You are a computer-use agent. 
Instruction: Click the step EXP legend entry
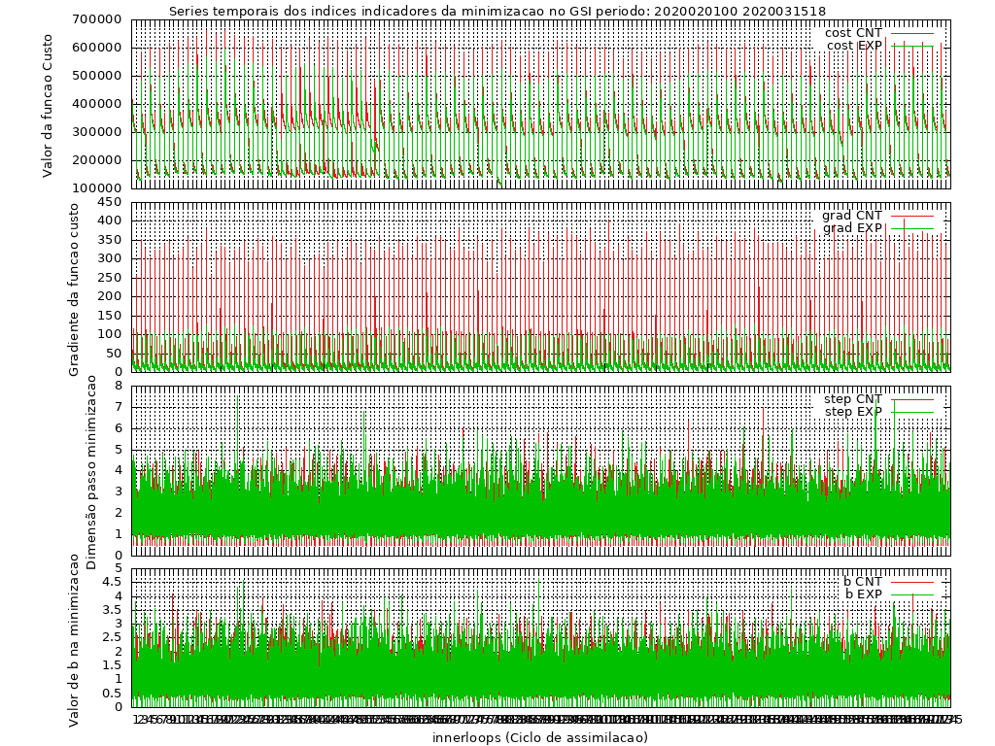click(x=853, y=412)
